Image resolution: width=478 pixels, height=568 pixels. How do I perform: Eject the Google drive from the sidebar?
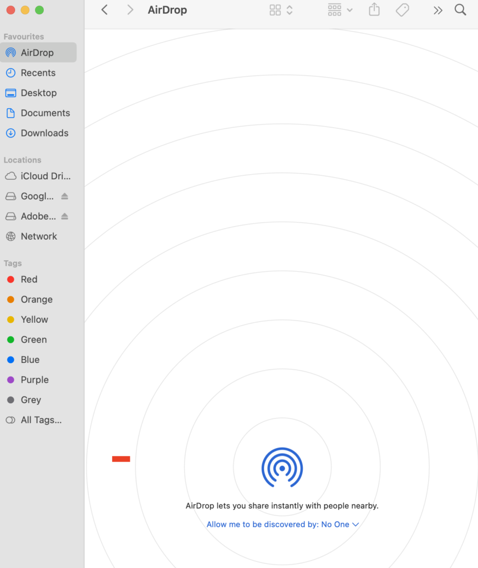[64, 196]
